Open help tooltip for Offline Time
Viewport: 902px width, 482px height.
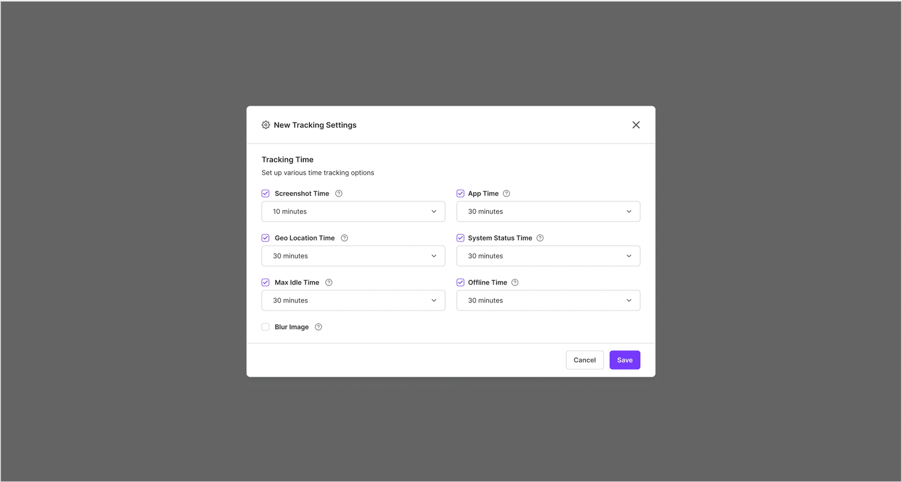tap(515, 282)
